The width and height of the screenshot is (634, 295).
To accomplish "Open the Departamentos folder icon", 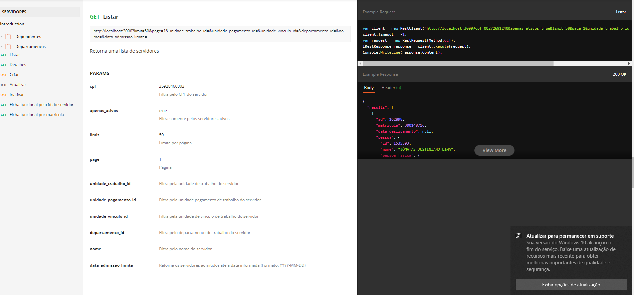I will coord(8,47).
